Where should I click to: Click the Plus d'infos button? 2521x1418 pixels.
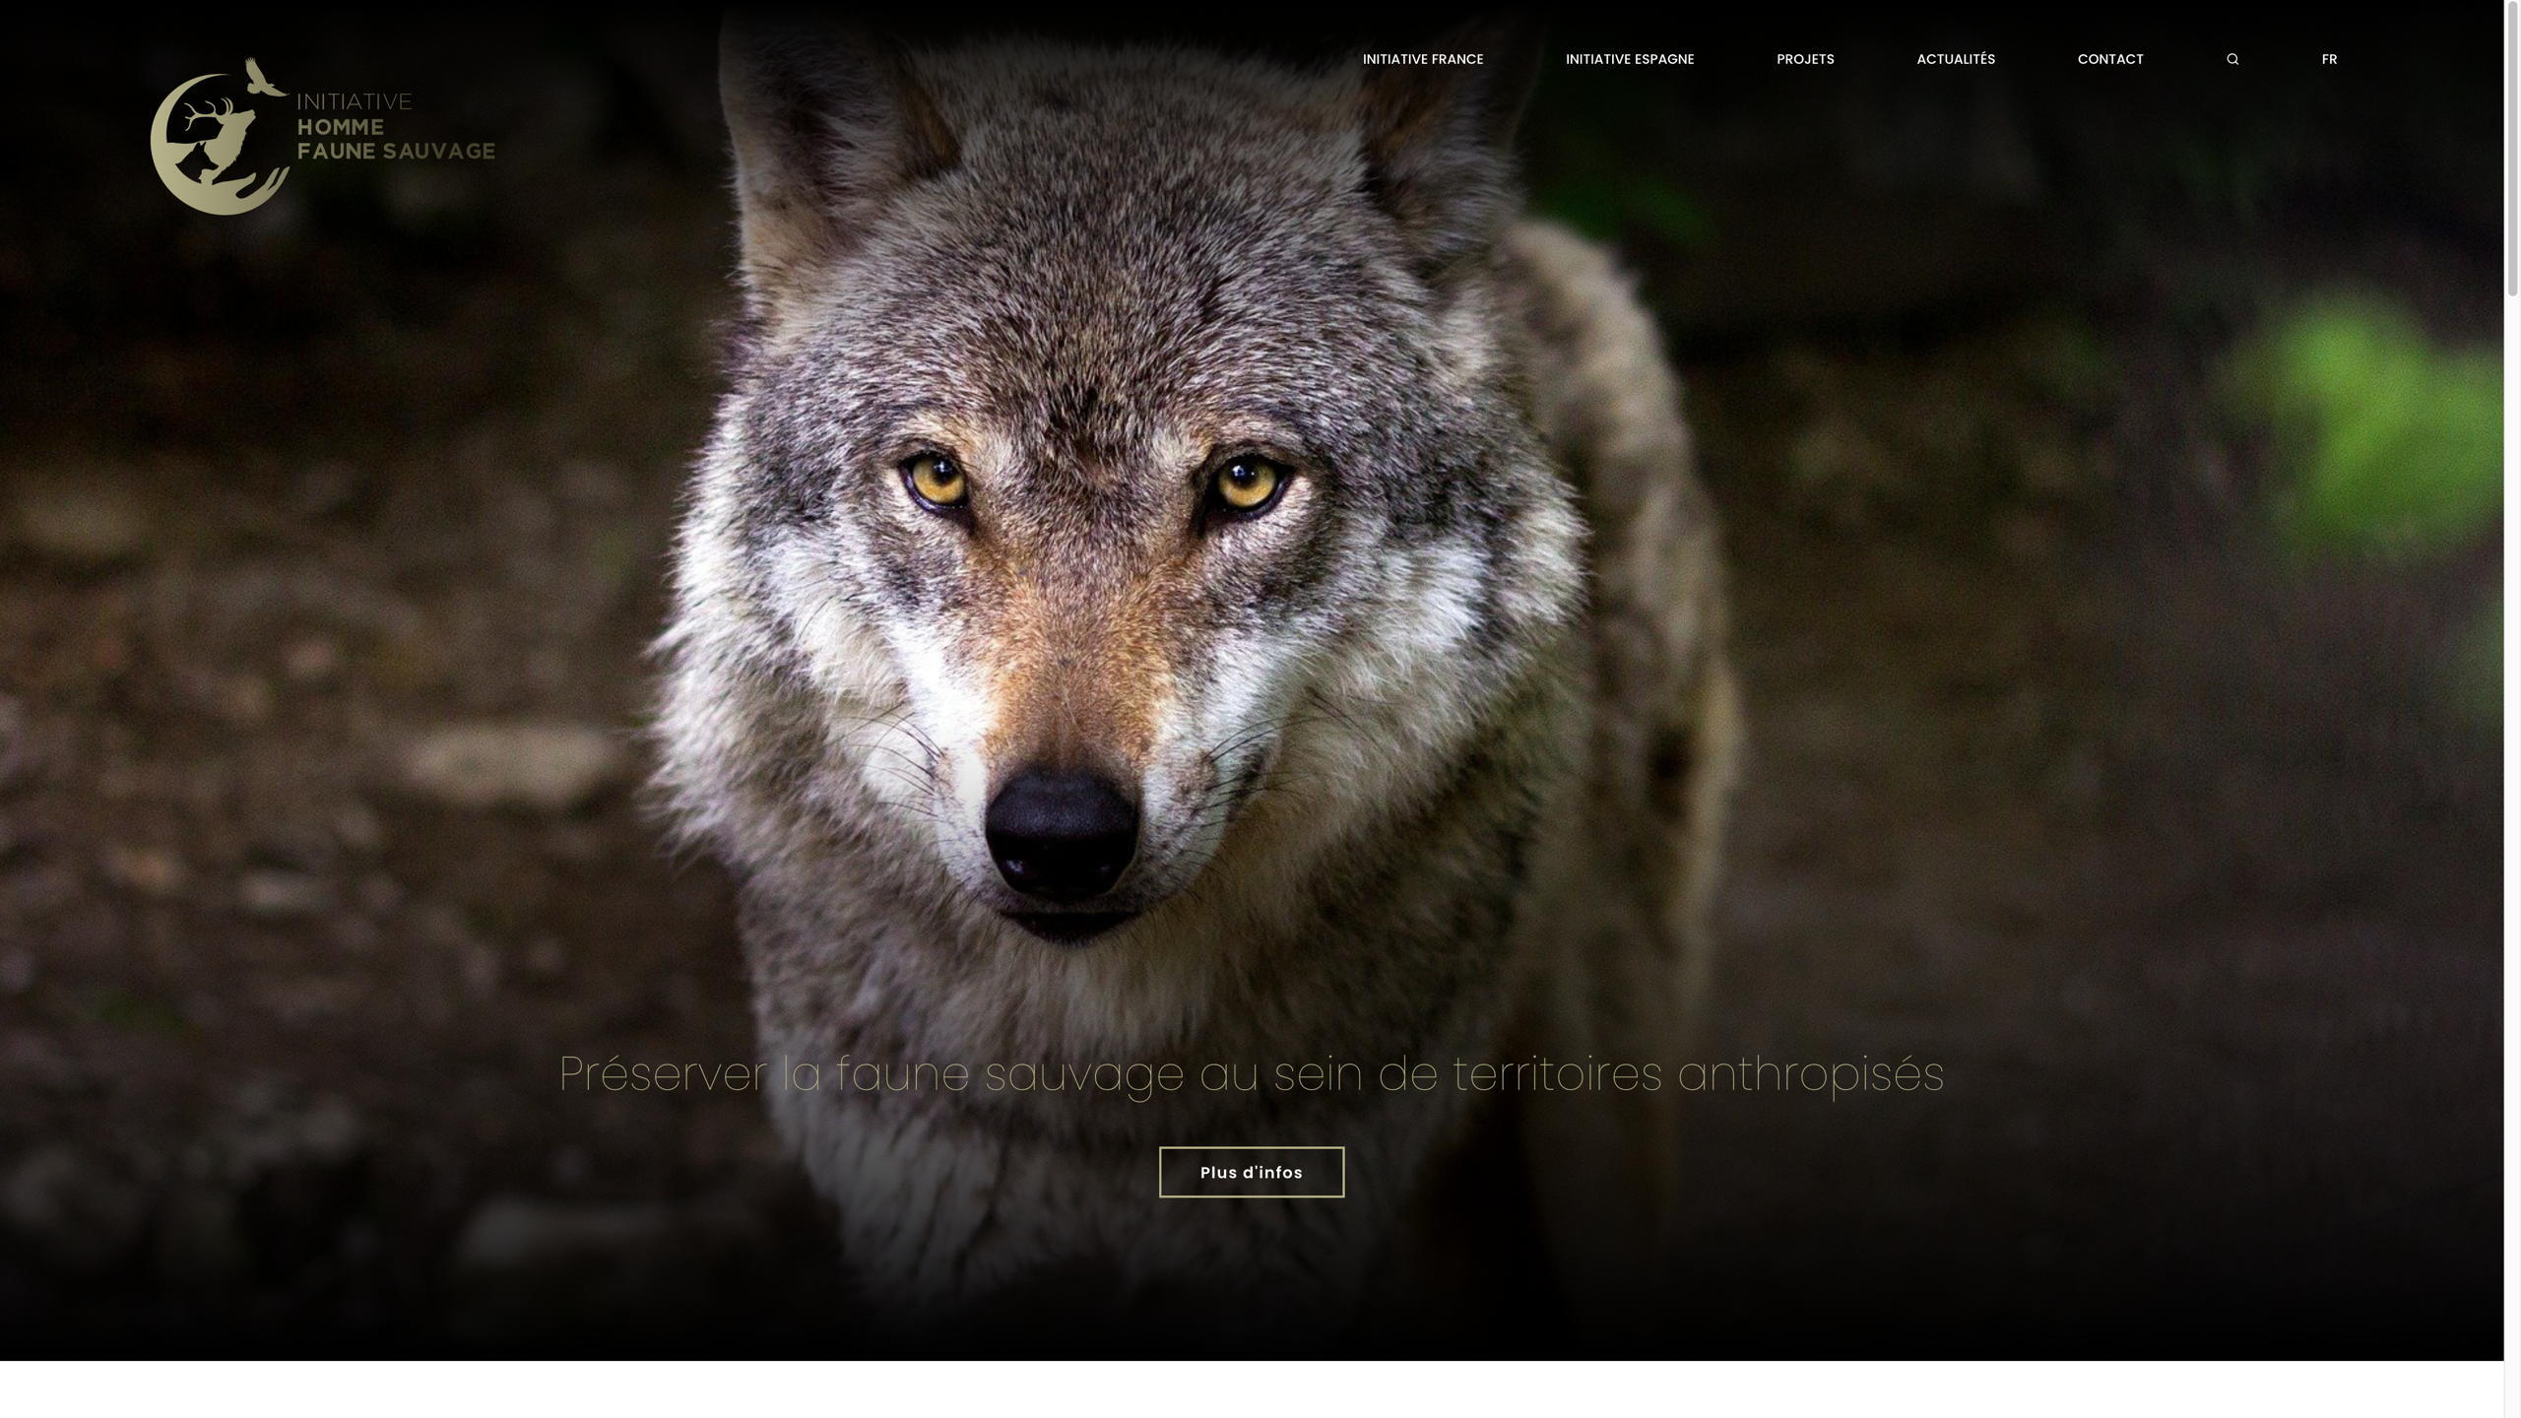pyautogui.click(x=1252, y=1172)
